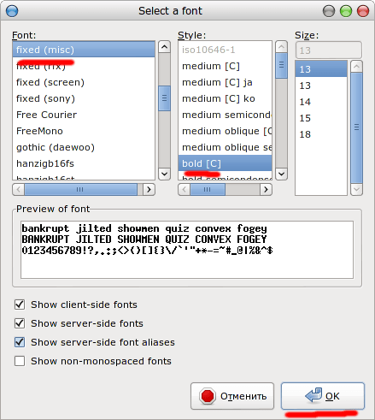The image size is (375, 420).
Task: Click the Font list vertical scrollbar thumb
Action: 164,98
